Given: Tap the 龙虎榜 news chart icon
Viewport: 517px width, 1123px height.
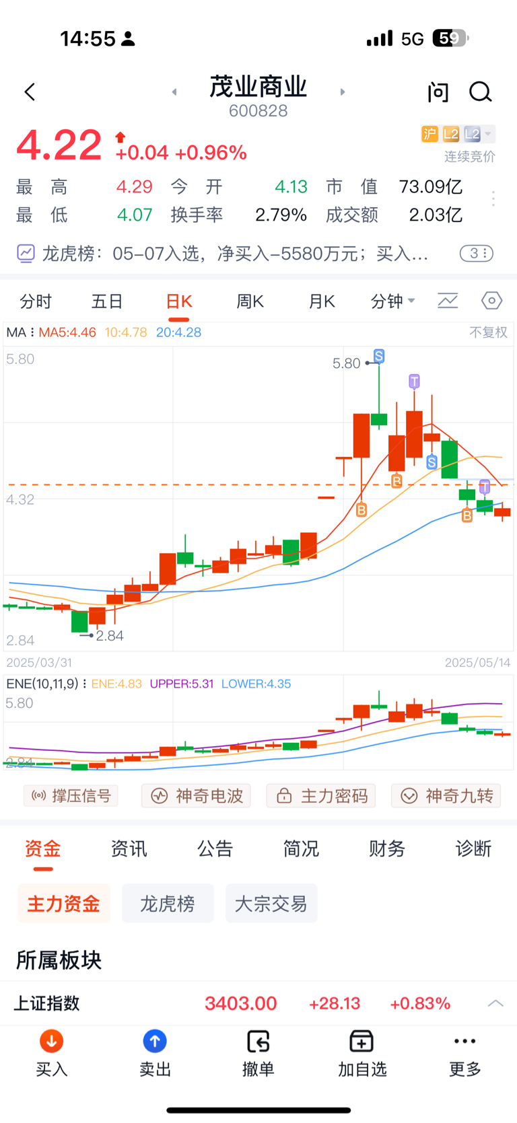Looking at the screenshot, I should coord(26,254).
